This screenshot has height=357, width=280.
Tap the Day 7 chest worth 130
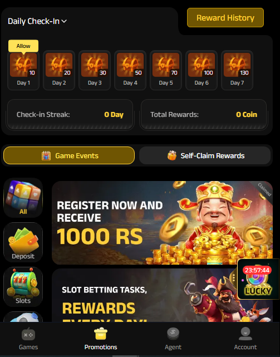(237, 70)
